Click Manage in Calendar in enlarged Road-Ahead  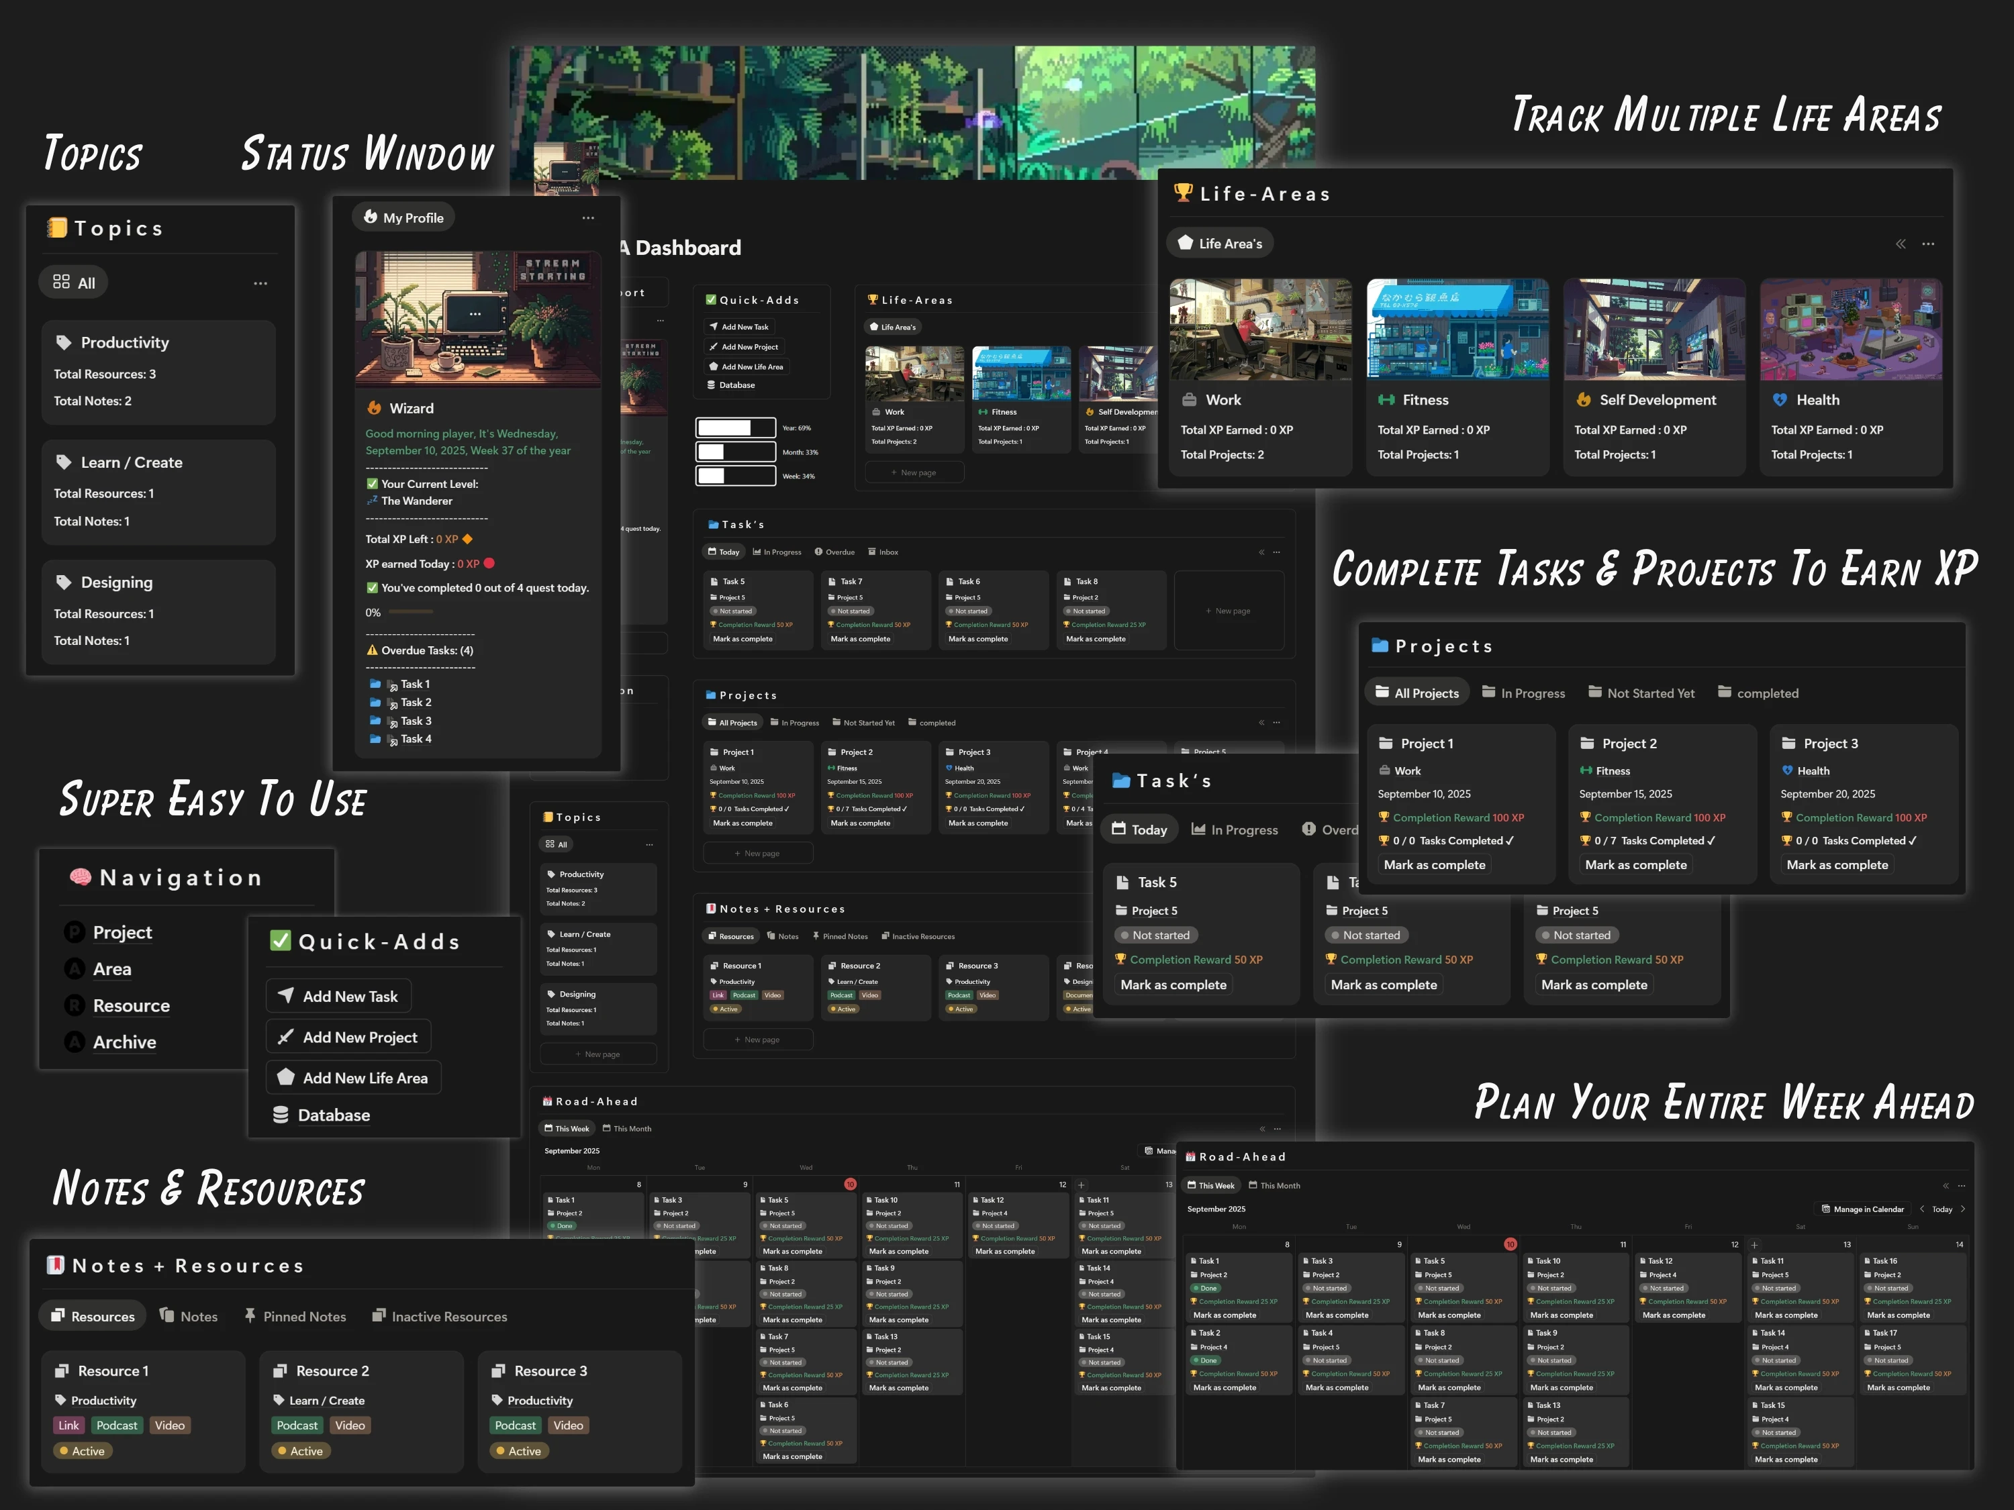(1862, 1209)
